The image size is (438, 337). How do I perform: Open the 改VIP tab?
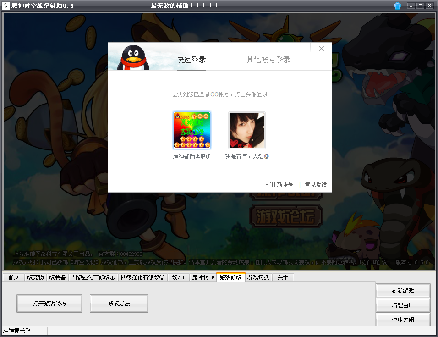pos(179,277)
